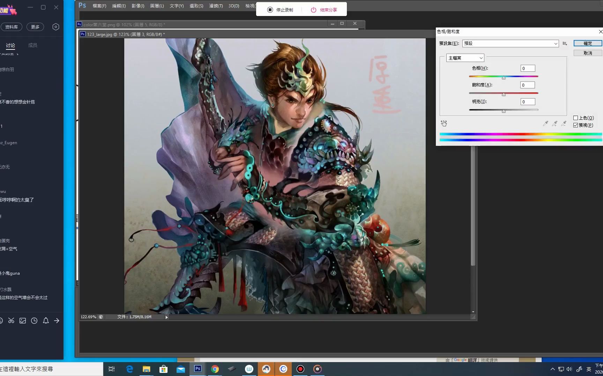Viewport: 603px width, 376px height.
Task: Click the 明亮(I) value input field
Action: click(x=528, y=102)
